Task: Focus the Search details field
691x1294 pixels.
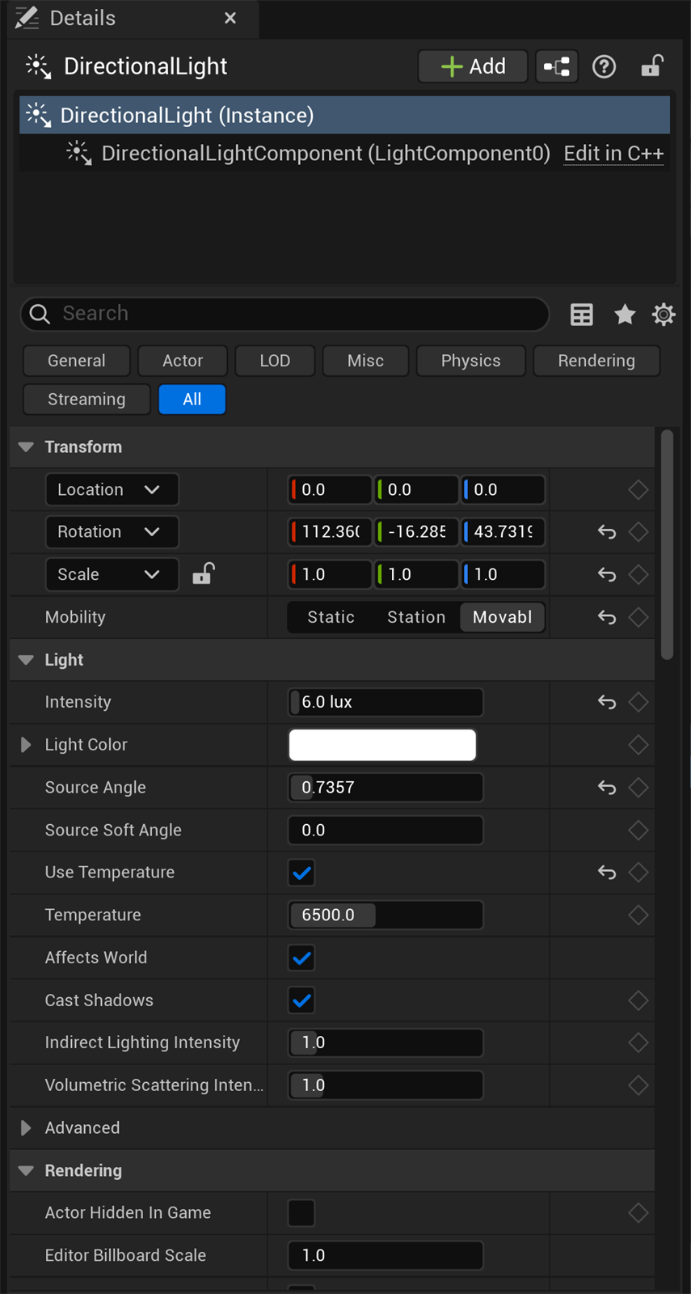Action: pyautogui.click(x=284, y=314)
